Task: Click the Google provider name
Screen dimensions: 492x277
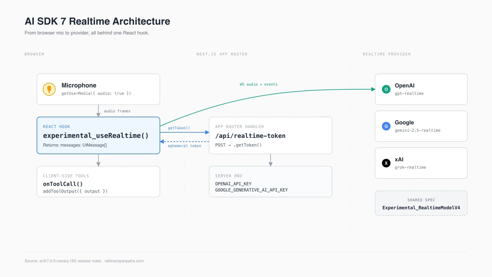Action: click(404, 122)
